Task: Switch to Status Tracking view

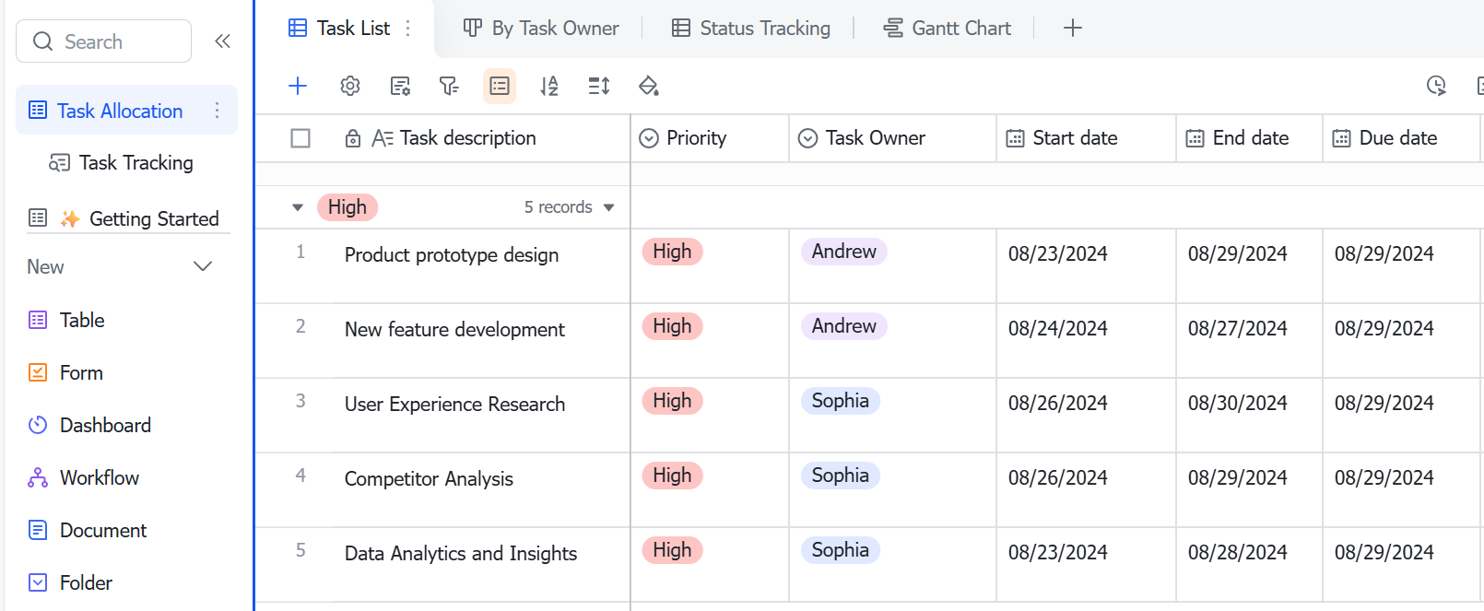Action: pos(751,28)
